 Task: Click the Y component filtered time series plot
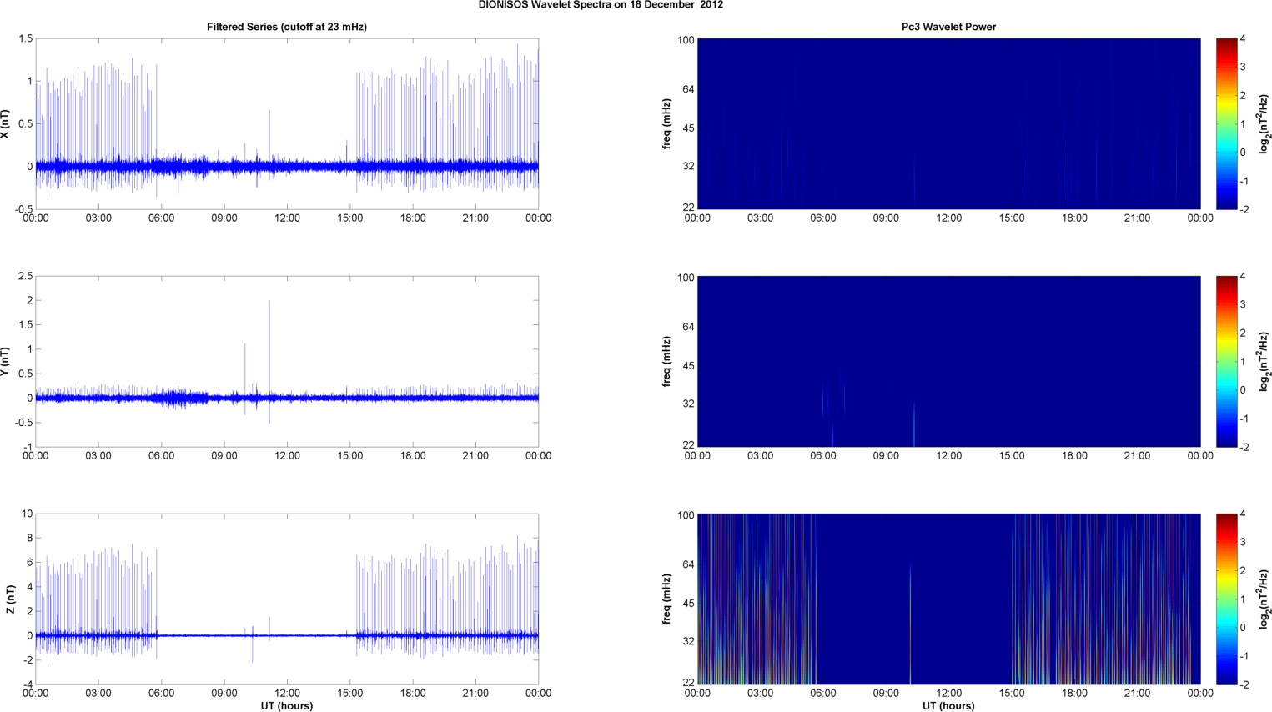(x=287, y=362)
